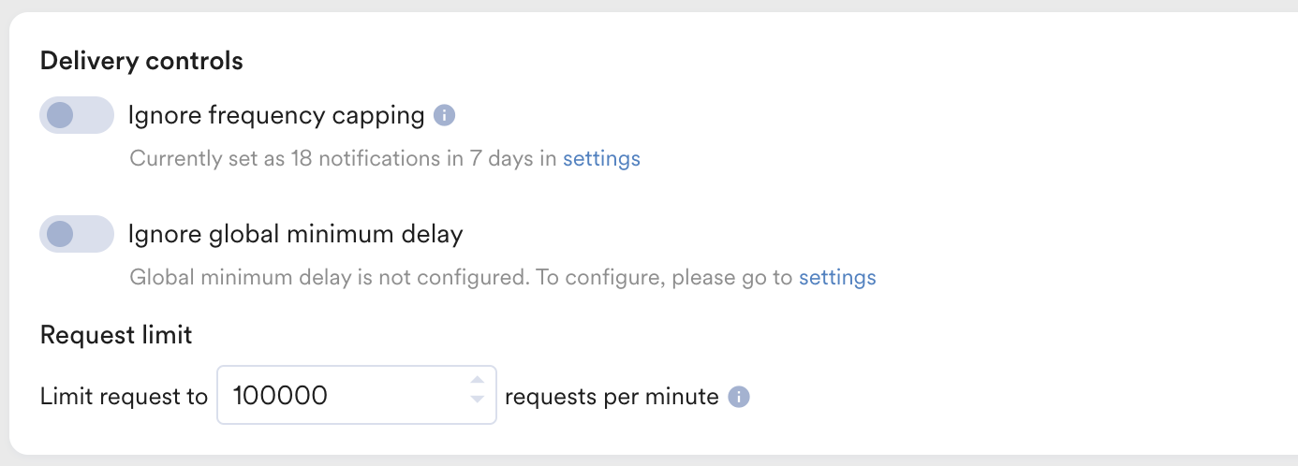Show info tooltip for Ignore frequency capping

coord(446,116)
